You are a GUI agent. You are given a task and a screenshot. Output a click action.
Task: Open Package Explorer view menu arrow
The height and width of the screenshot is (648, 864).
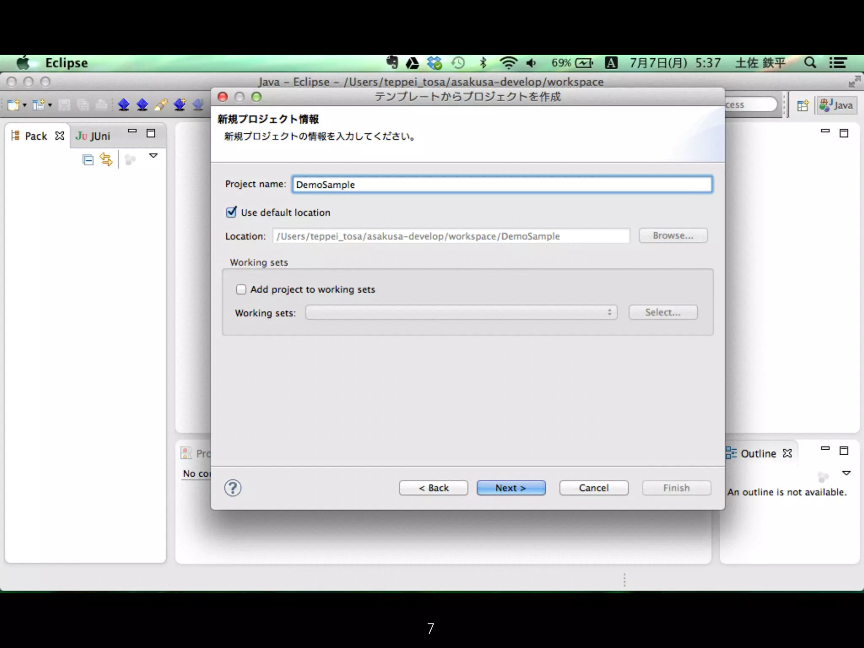pos(154,156)
